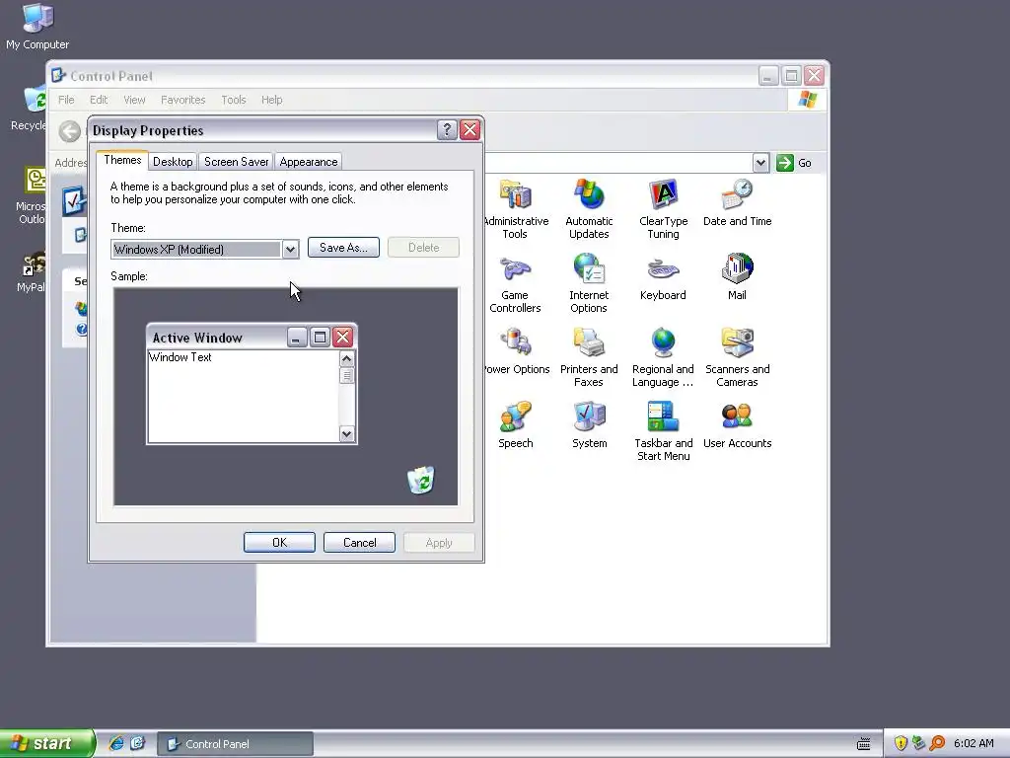Select MyPal desktop shortcut icon
Viewport: 1010px width, 758px height.
point(31,272)
